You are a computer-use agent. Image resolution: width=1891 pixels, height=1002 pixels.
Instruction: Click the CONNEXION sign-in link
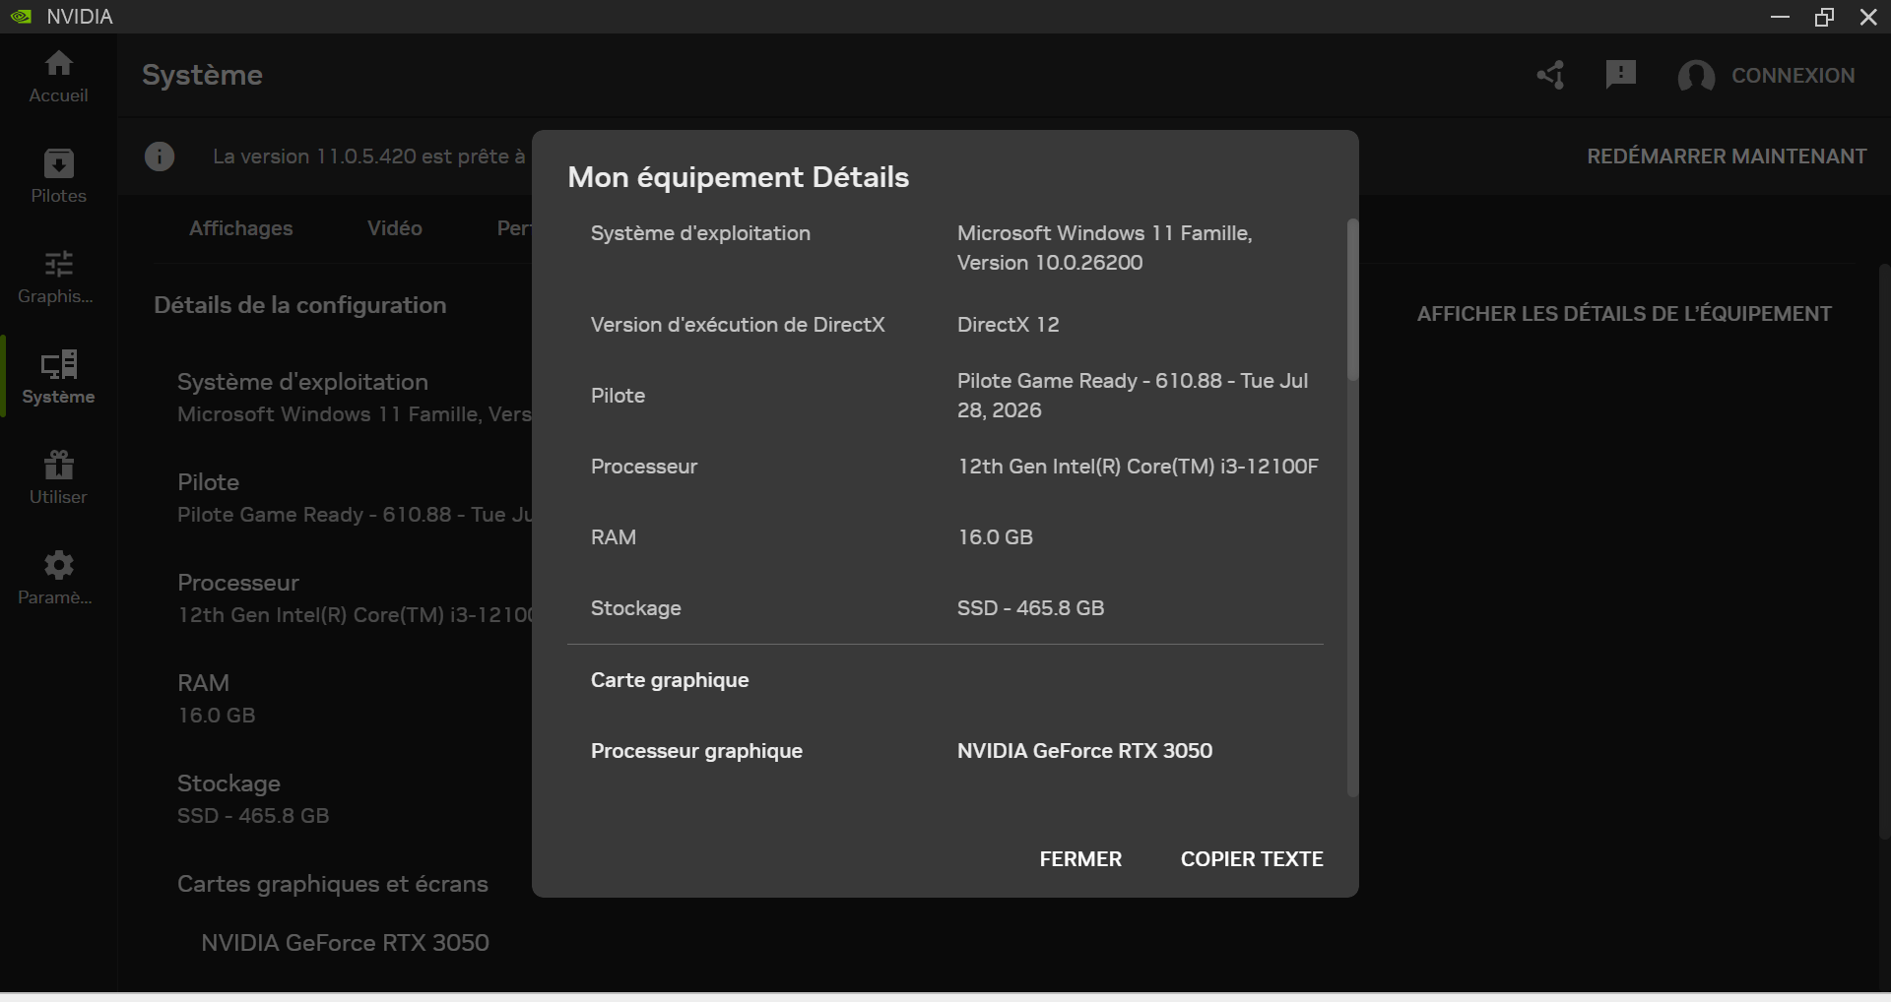pos(1793,76)
